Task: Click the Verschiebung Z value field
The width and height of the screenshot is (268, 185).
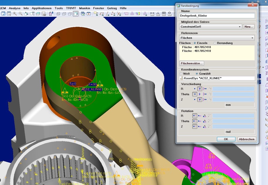Action: click(x=233, y=100)
